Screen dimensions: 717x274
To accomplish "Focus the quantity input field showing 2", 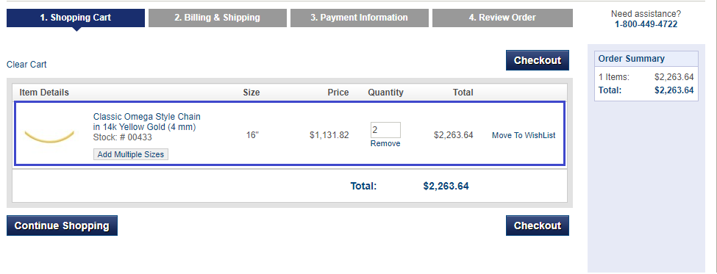I will [385, 130].
